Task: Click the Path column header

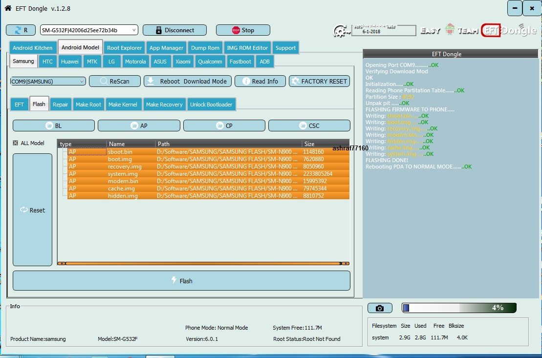Action: 229,144
